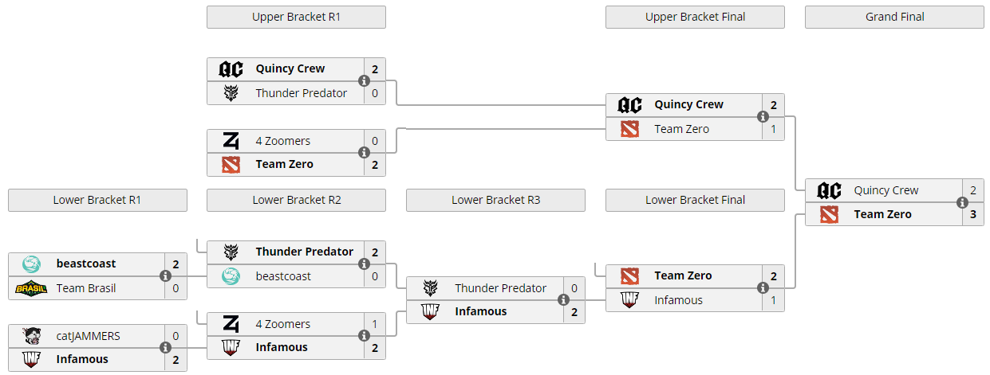Open match info for 4 Zoomers vs Team Zero
Screen dimensions: 990x375
coord(365,153)
